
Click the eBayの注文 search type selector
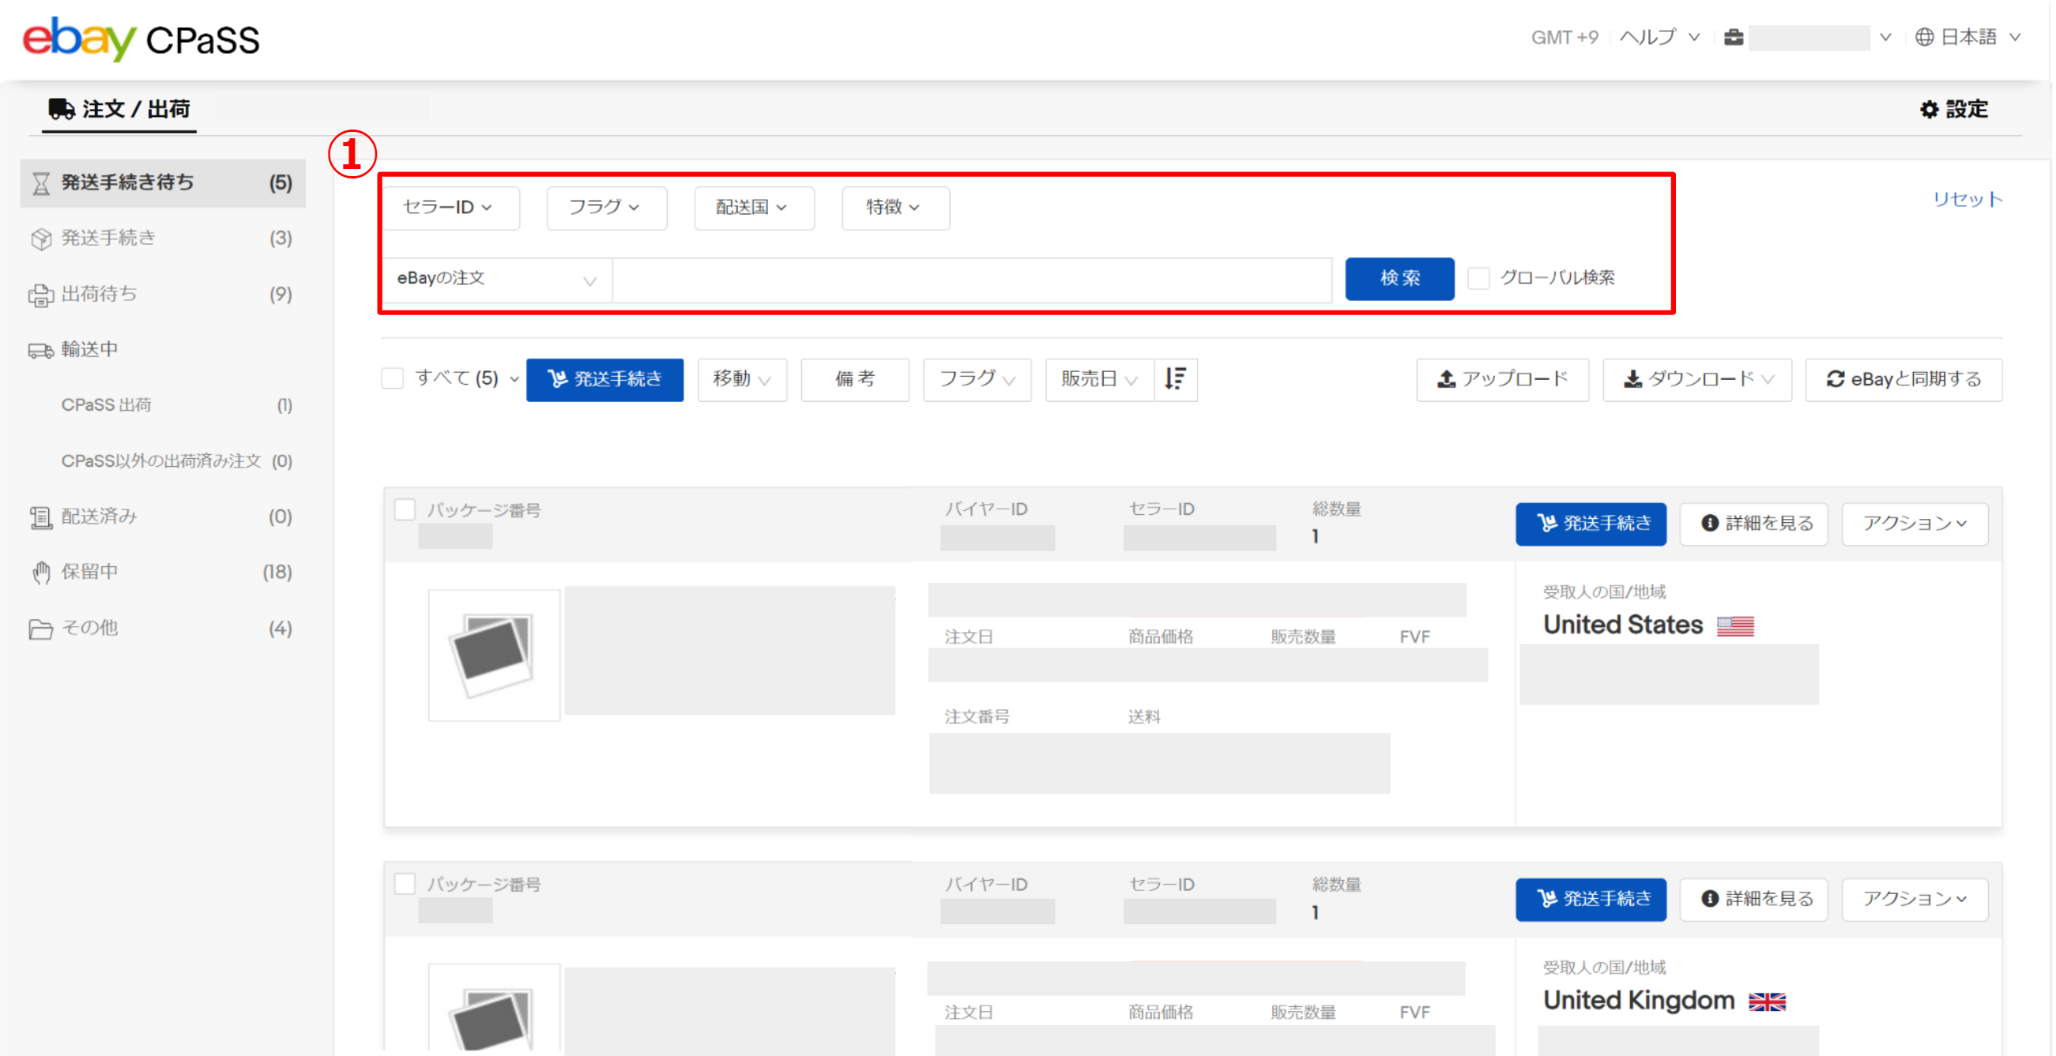coord(495,278)
